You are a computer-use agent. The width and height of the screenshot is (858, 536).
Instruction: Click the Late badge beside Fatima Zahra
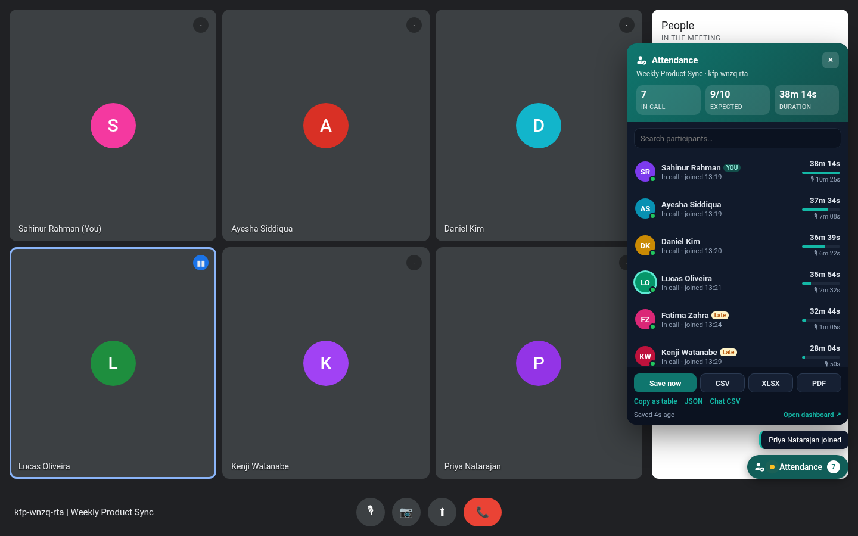[x=720, y=316]
